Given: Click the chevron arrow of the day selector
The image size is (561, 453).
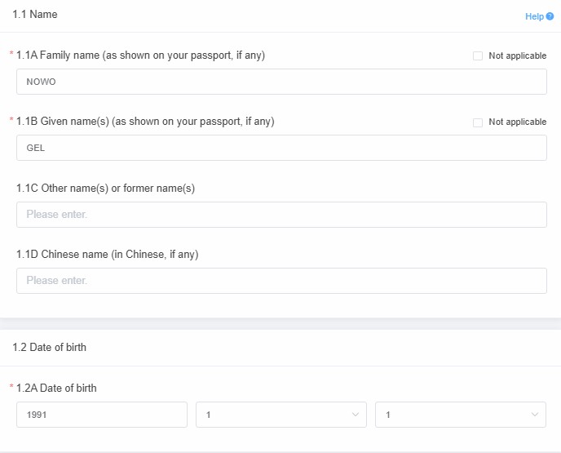Looking at the screenshot, I should (534, 415).
